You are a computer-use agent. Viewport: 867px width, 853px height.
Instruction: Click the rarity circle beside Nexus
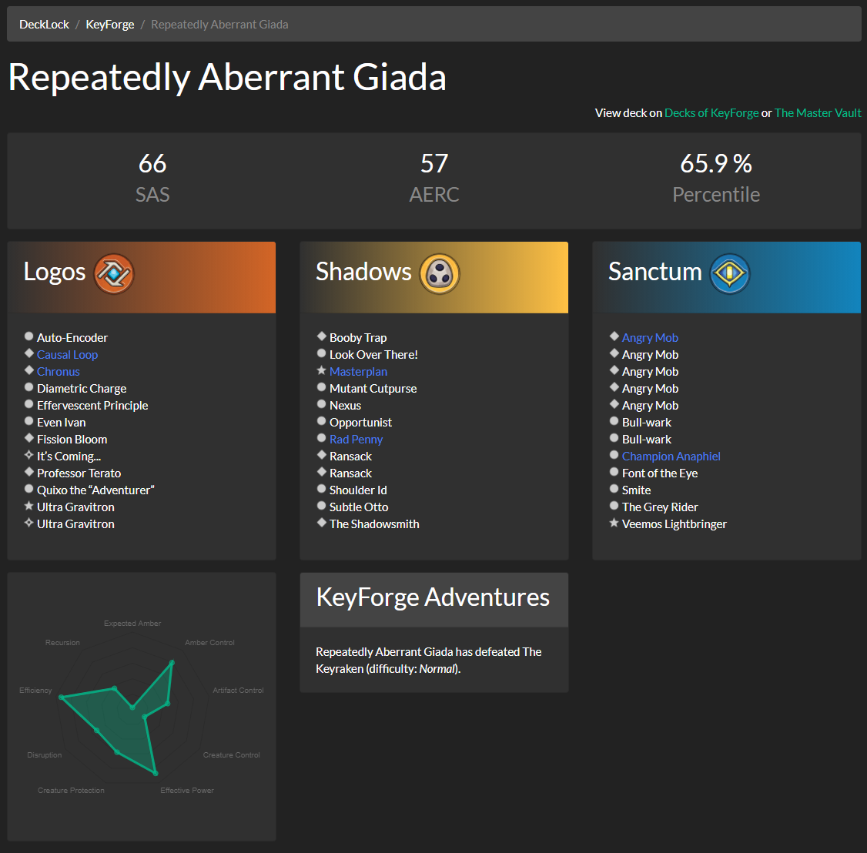[x=321, y=404]
